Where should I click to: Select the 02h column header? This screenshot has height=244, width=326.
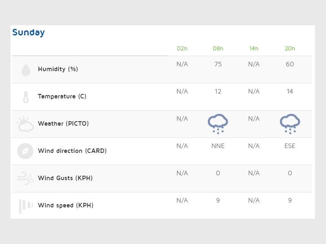tap(182, 49)
